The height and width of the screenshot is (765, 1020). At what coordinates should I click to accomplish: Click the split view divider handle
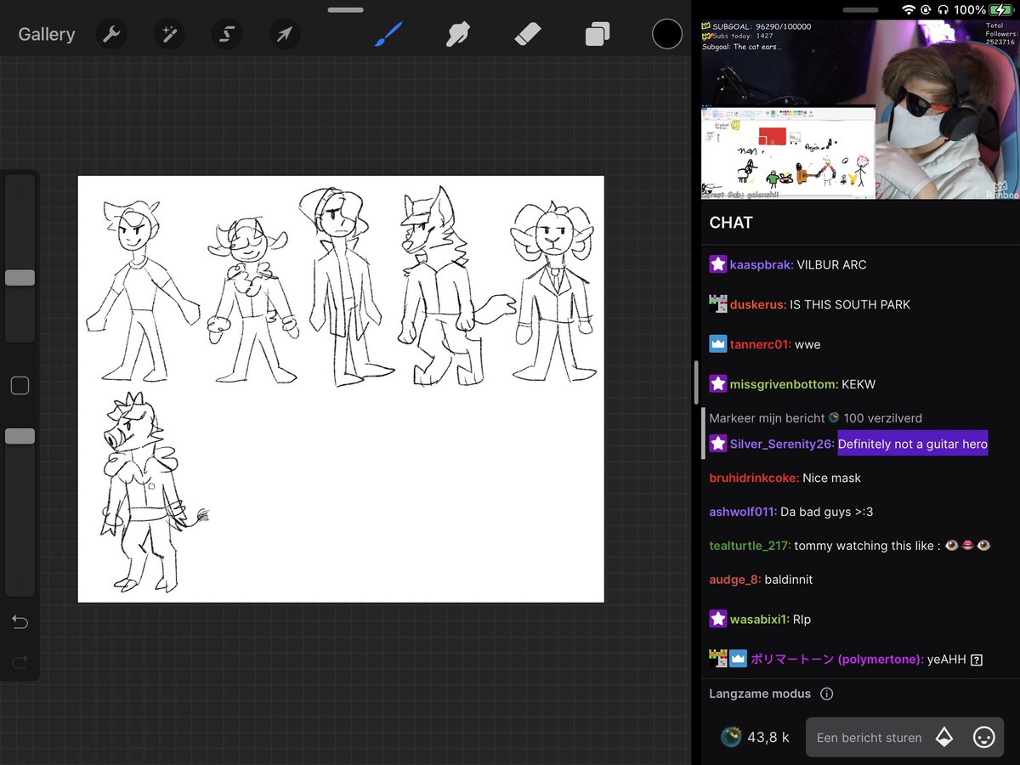(696, 382)
